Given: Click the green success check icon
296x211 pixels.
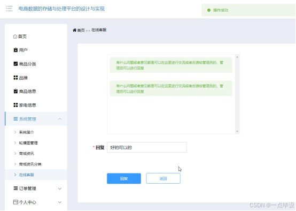Looking at the screenshot, I should [209, 10].
